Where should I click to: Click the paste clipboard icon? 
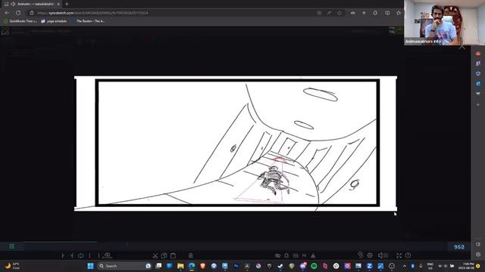point(174,255)
